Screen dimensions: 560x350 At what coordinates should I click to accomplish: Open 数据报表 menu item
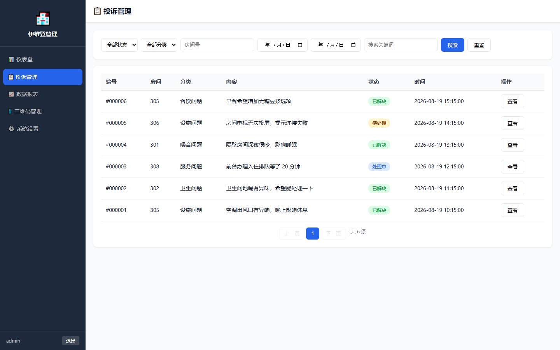pyautogui.click(x=43, y=94)
